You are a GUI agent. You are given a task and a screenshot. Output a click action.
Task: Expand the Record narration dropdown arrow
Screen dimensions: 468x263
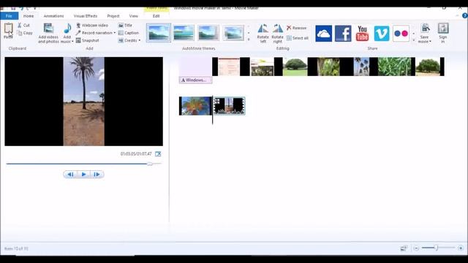[115, 33]
